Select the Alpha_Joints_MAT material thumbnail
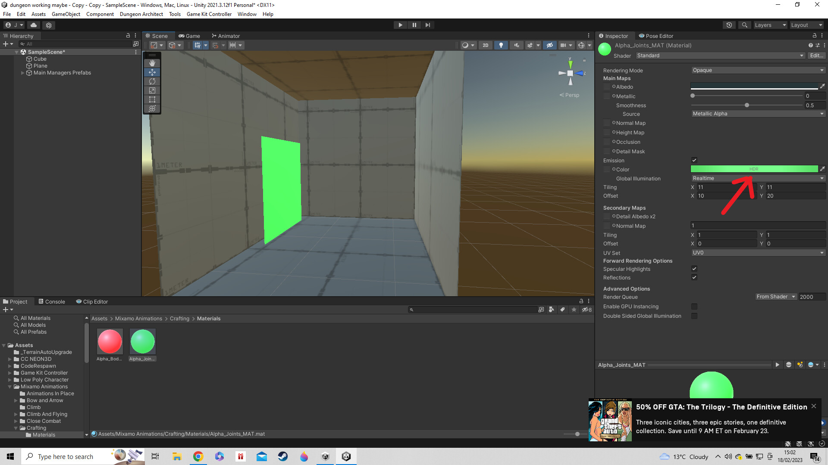Screen dimensions: 828x465 142,341
